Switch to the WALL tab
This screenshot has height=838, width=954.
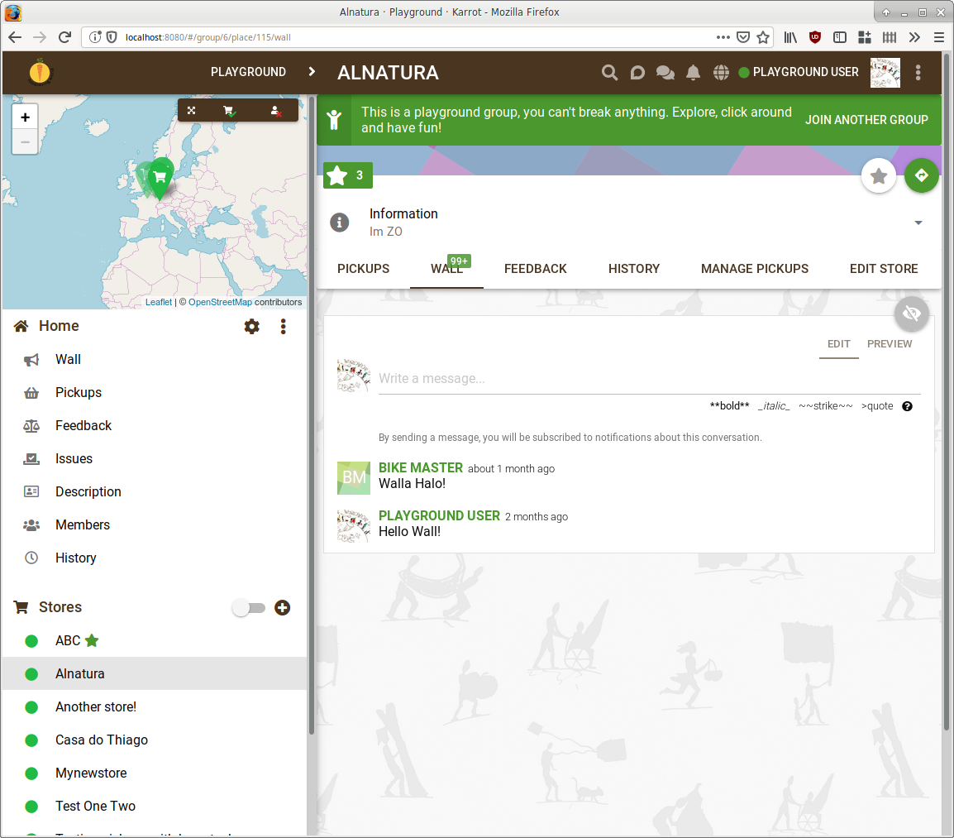pyautogui.click(x=446, y=269)
